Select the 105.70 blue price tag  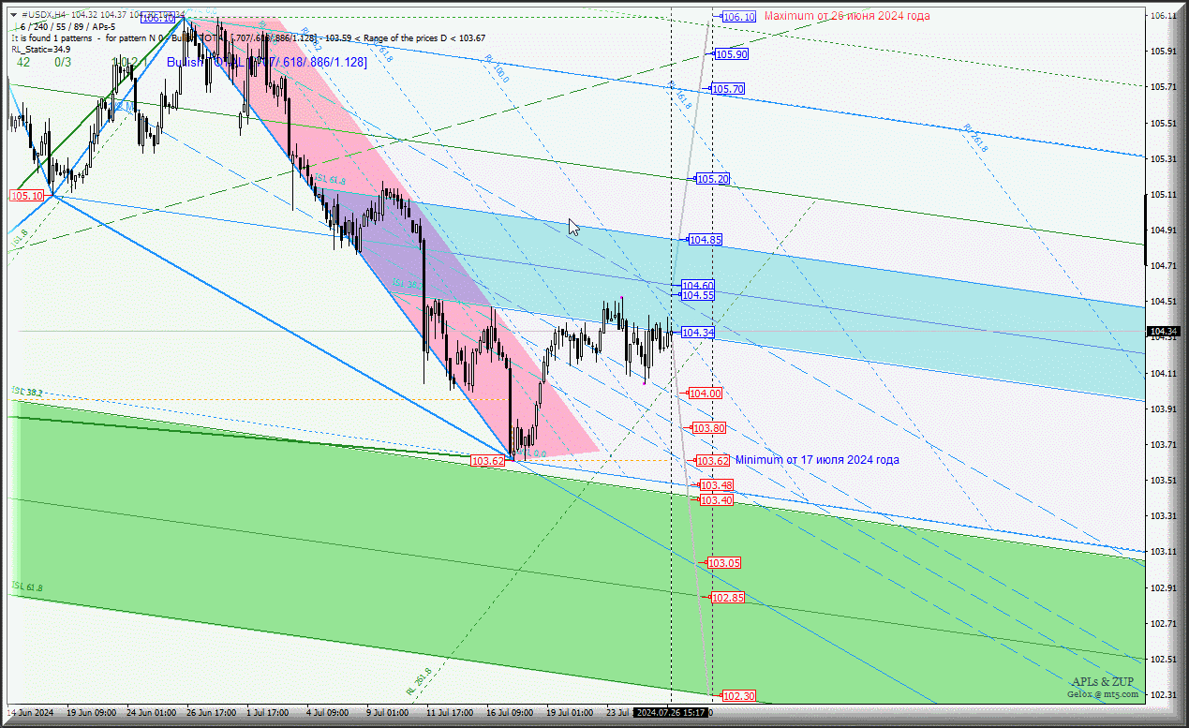(728, 89)
